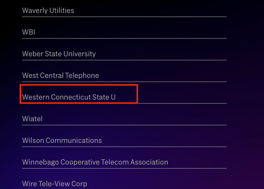
Task: Click the word Cooperative in Winnebago row
Action: [x=80, y=162]
